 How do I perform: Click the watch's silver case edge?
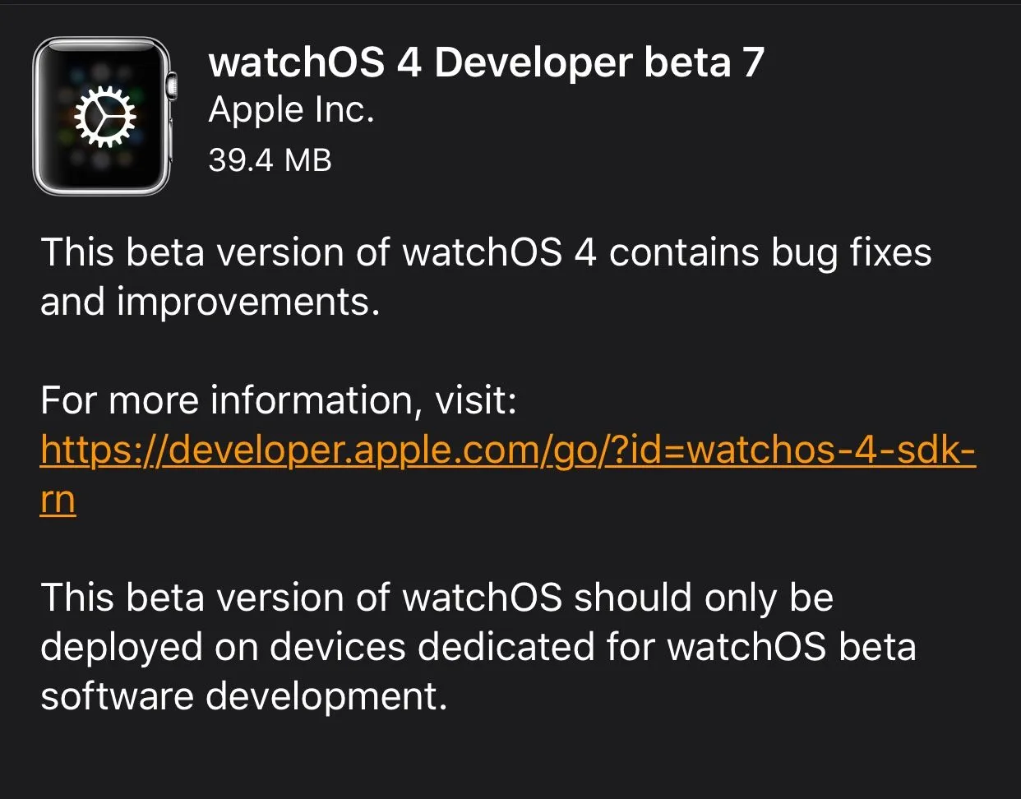pyautogui.click(x=36, y=117)
